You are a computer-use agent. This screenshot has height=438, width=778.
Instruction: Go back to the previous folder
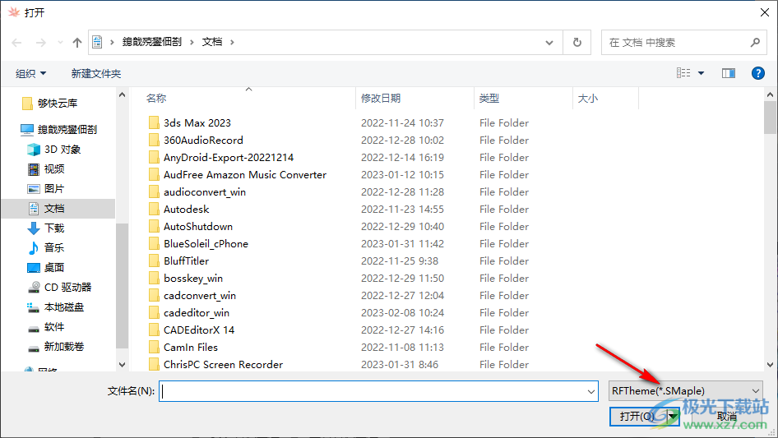coord(17,43)
